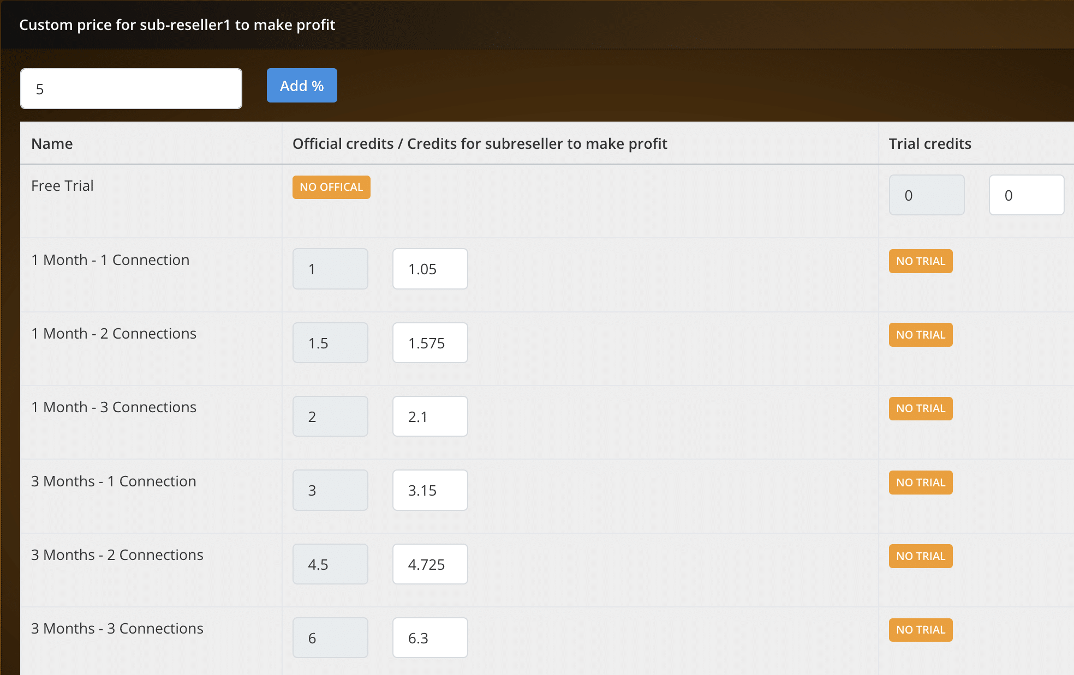Screen dimensions: 1074x675
Task: Click official credits field for 1 Month - 1 Connection
Action: [330, 269]
